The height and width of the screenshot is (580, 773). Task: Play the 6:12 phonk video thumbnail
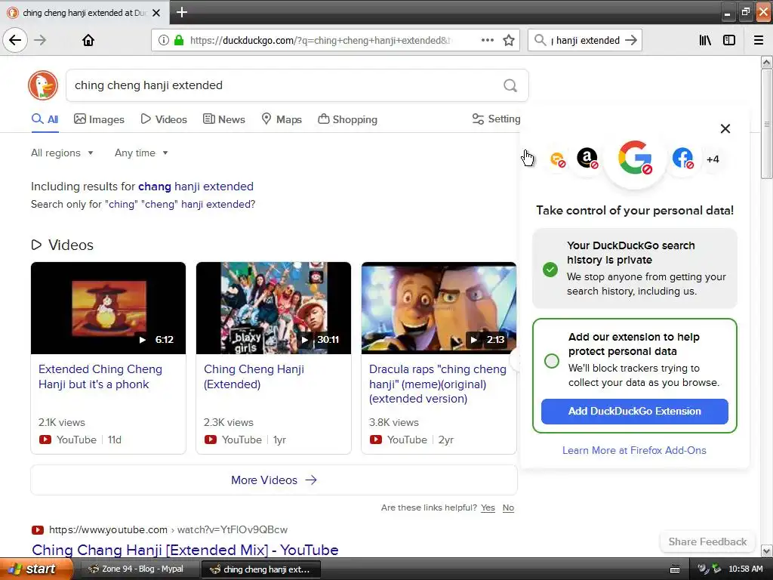(109, 308)
